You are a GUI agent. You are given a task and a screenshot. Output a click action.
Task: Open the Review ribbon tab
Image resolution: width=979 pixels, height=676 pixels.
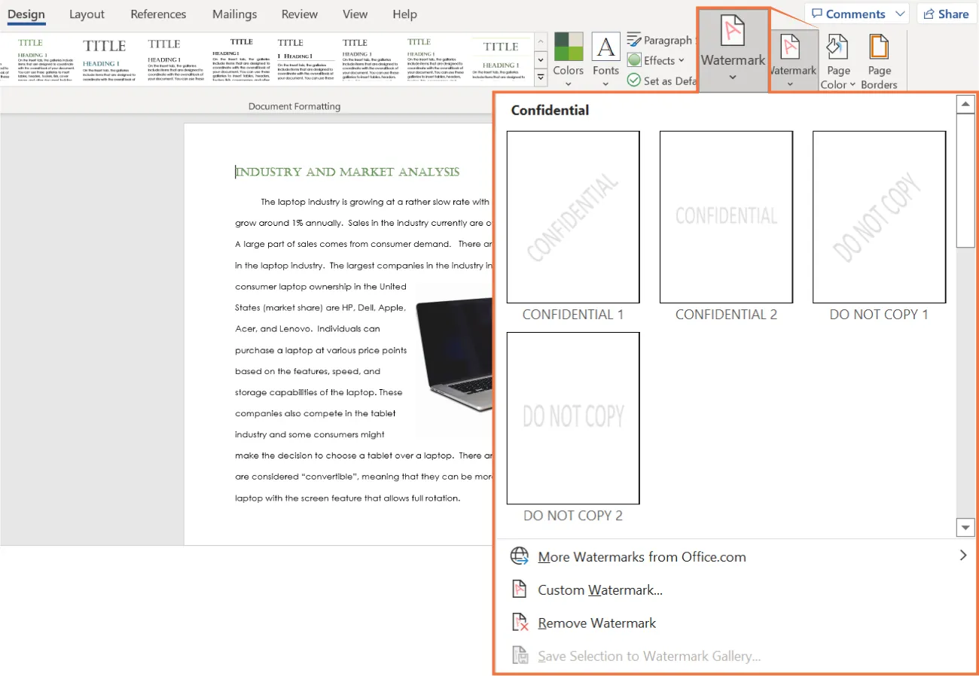point(299,14)
